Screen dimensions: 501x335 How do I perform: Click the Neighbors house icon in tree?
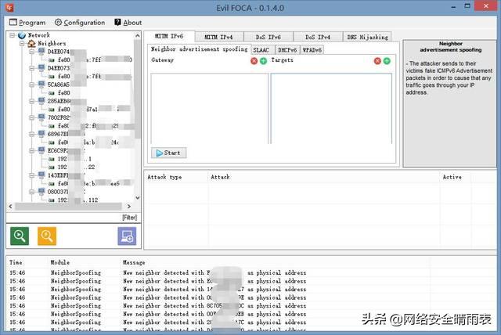[x=31, y=43]
